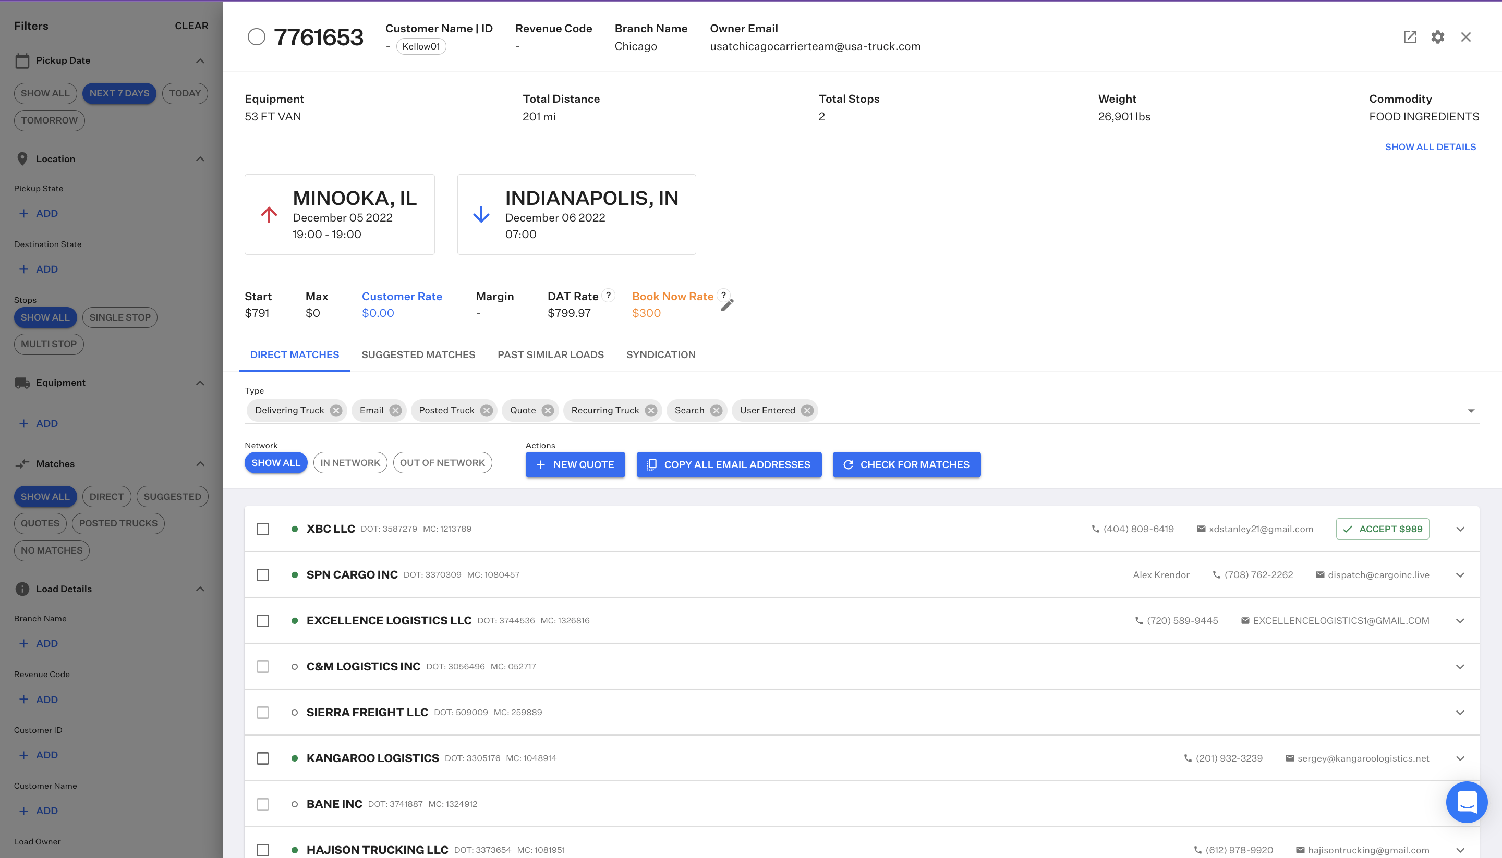Click Show All Details link
The width and height of the screenshot is (1502, 858).
pos(1430,146)
